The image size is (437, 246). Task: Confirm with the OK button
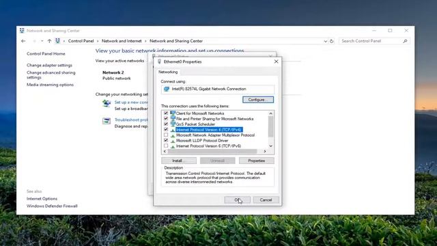(x=238, y=200)
